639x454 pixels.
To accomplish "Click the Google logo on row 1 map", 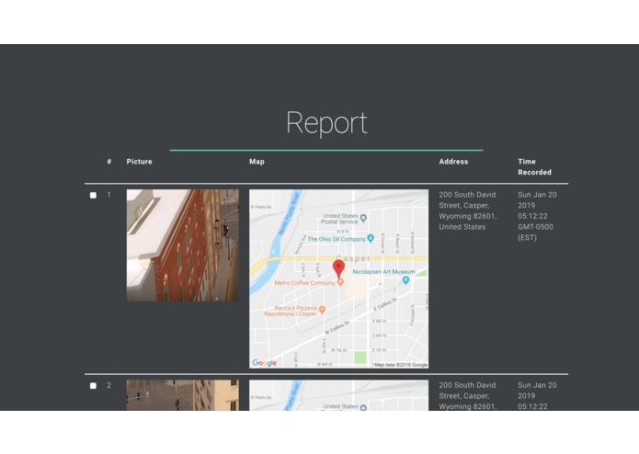I will point(265,362).
